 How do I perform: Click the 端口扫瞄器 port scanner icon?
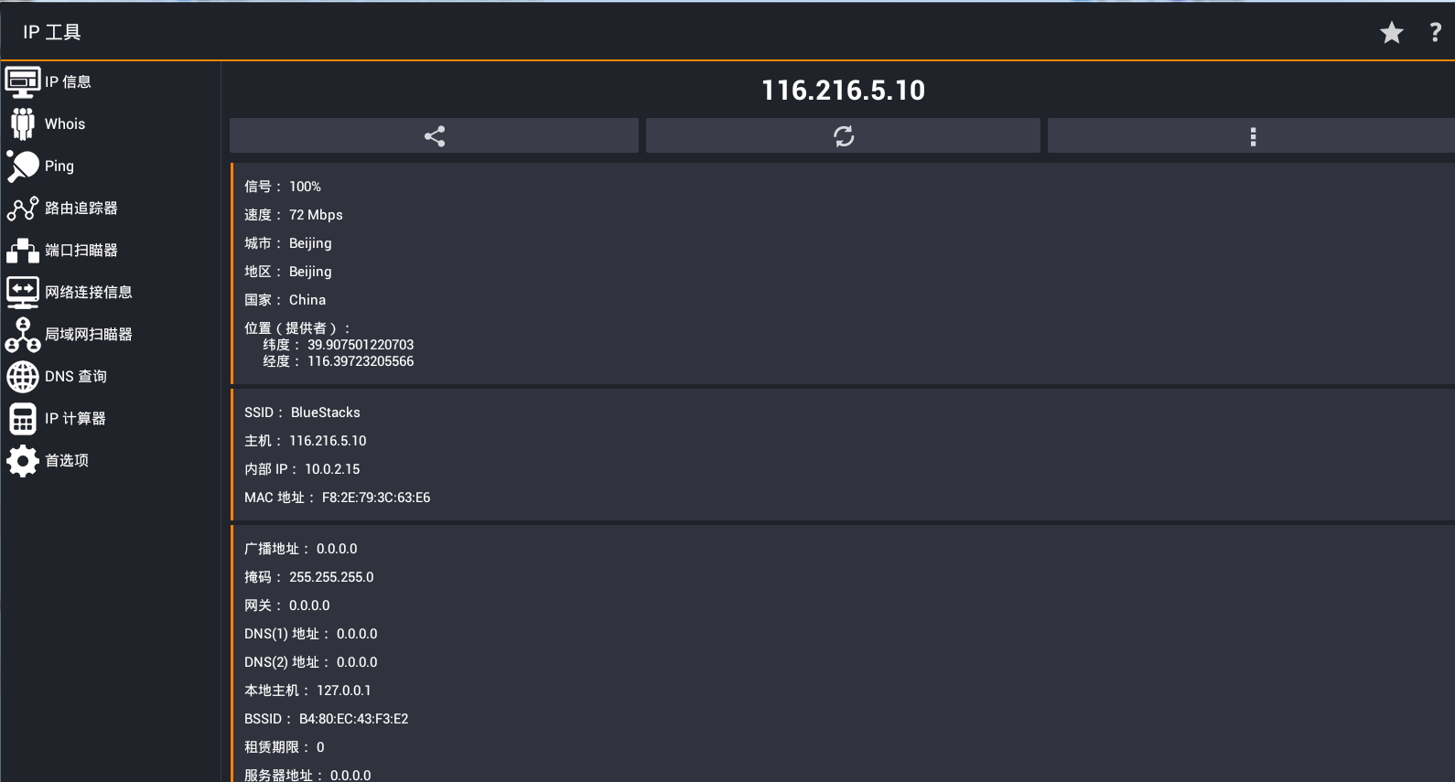tap(23, 250)
